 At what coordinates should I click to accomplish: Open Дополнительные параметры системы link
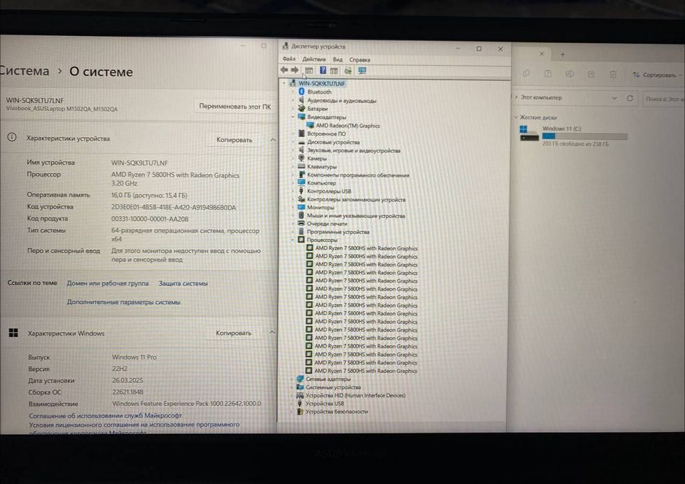123,302
